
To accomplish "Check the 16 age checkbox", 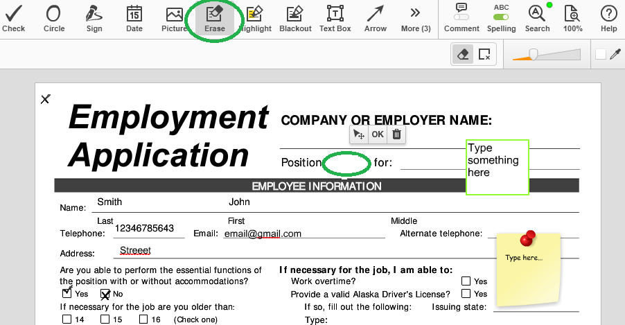I will pos(143,319).
